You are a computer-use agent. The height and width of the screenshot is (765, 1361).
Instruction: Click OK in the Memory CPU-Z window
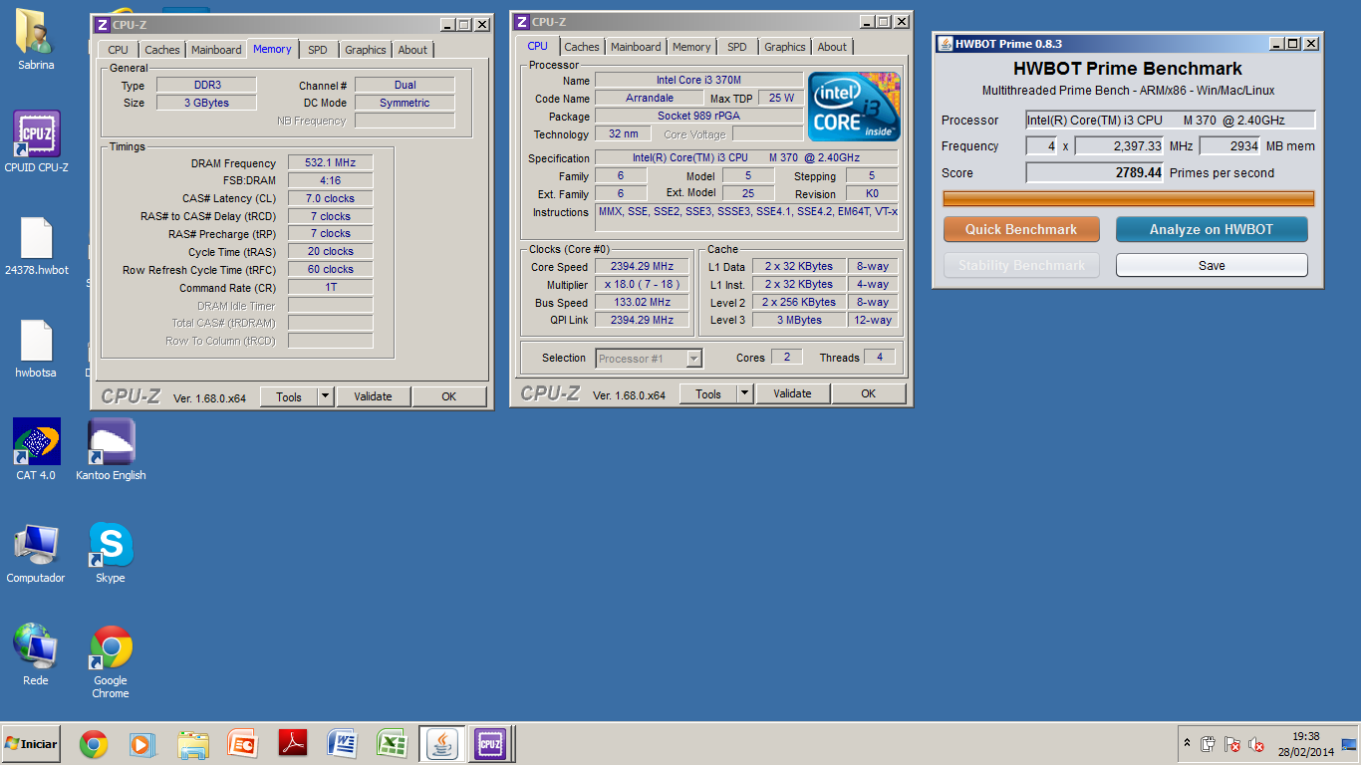[449, 396]
